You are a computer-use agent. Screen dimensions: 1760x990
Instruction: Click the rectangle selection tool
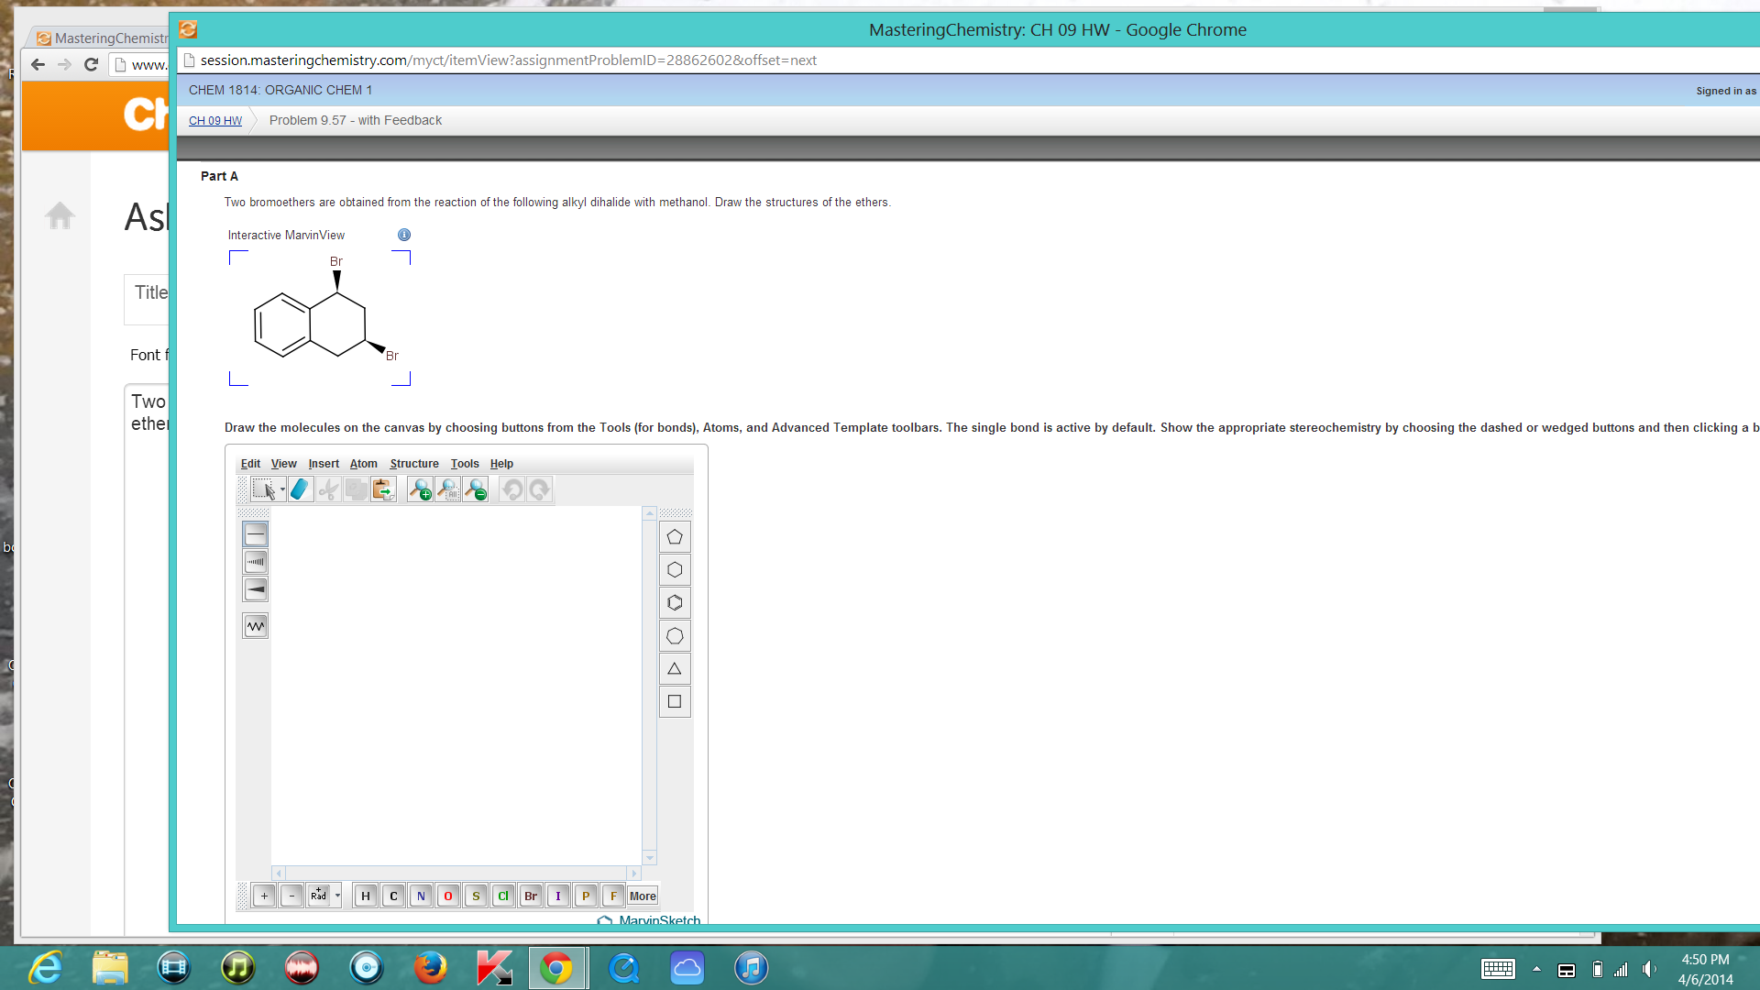click(x=263, y=490)
